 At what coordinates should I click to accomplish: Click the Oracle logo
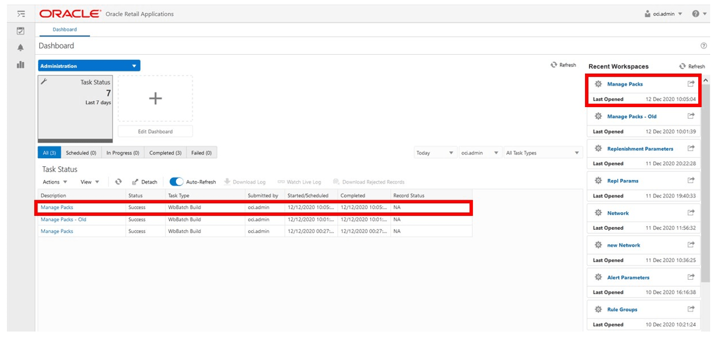(69, 14)
